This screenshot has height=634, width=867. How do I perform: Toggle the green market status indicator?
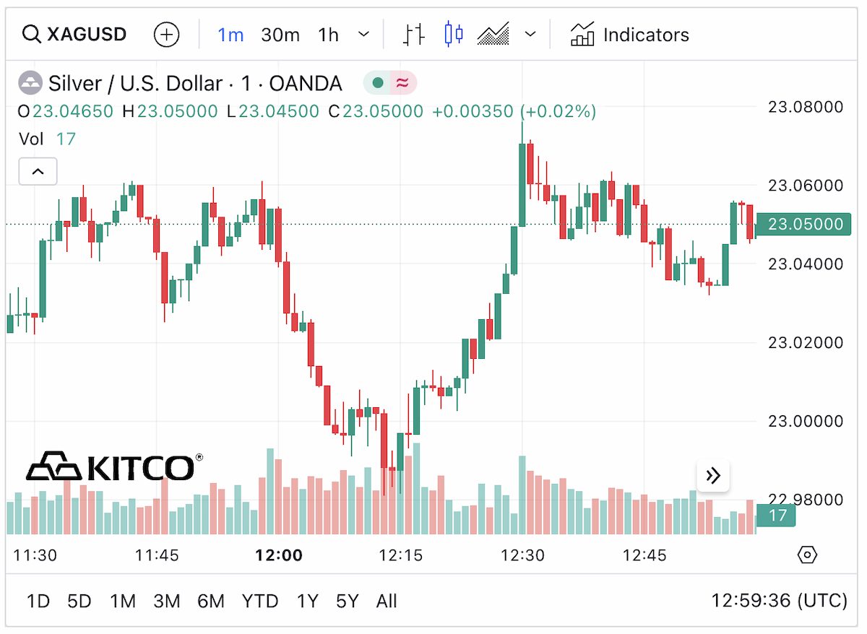(377, 83)
